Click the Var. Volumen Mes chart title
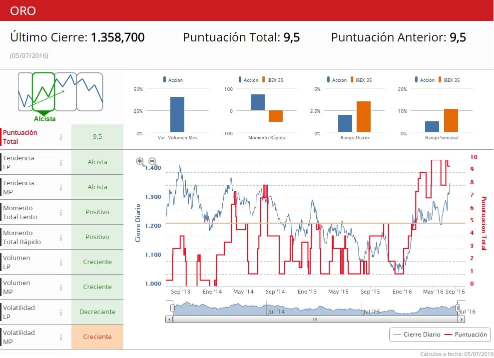Viewport: 494px width, 358px height. coord(177,138)
